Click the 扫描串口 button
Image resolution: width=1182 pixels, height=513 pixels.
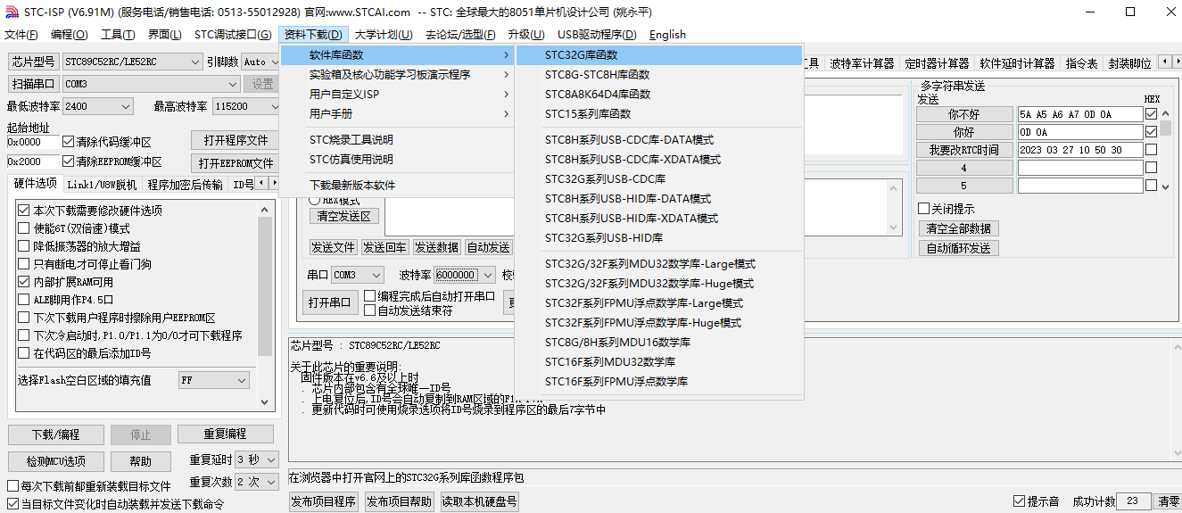click(x=33, y=84)
